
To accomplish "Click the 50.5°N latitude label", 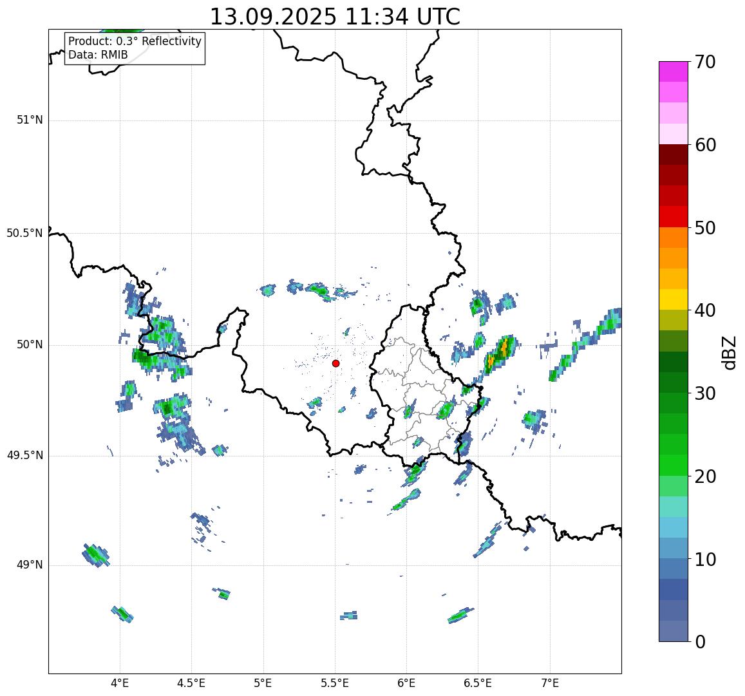I will click(24, 233).
